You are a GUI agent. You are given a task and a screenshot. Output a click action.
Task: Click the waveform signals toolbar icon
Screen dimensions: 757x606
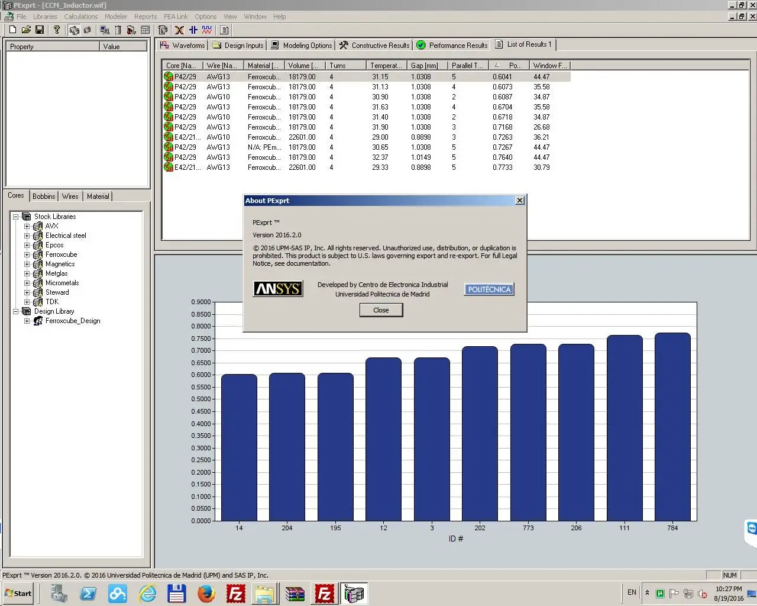point(206,30)
